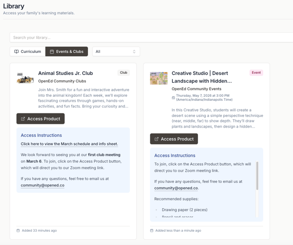
Task: Click the book icon on Curriculum tab
Action: [x=17, y=51]
